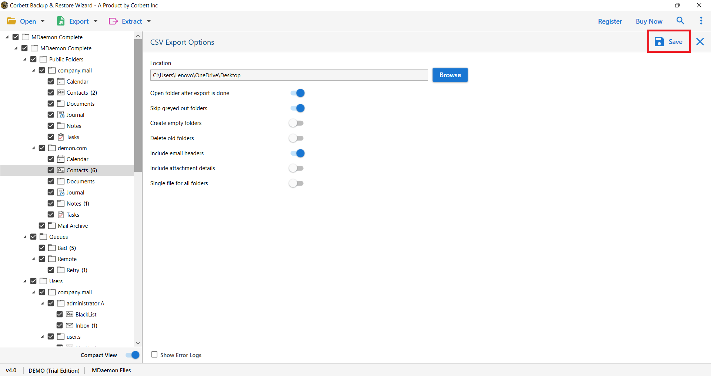Click the pink Extract icon
Viewport: 711px width, 376px height.
(113, 21)
